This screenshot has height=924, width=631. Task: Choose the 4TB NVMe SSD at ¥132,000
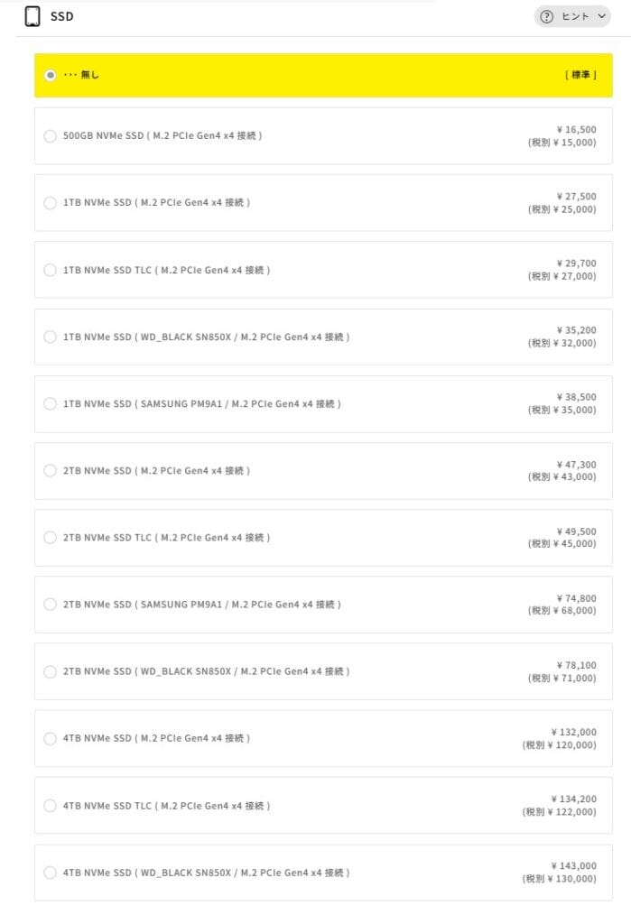(50, 738)
